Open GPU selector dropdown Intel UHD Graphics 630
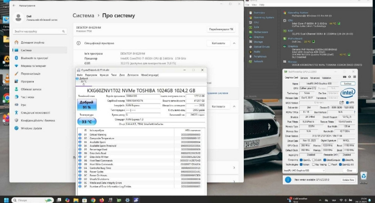This screenshot has width=375, height=203. pos(304,170)
